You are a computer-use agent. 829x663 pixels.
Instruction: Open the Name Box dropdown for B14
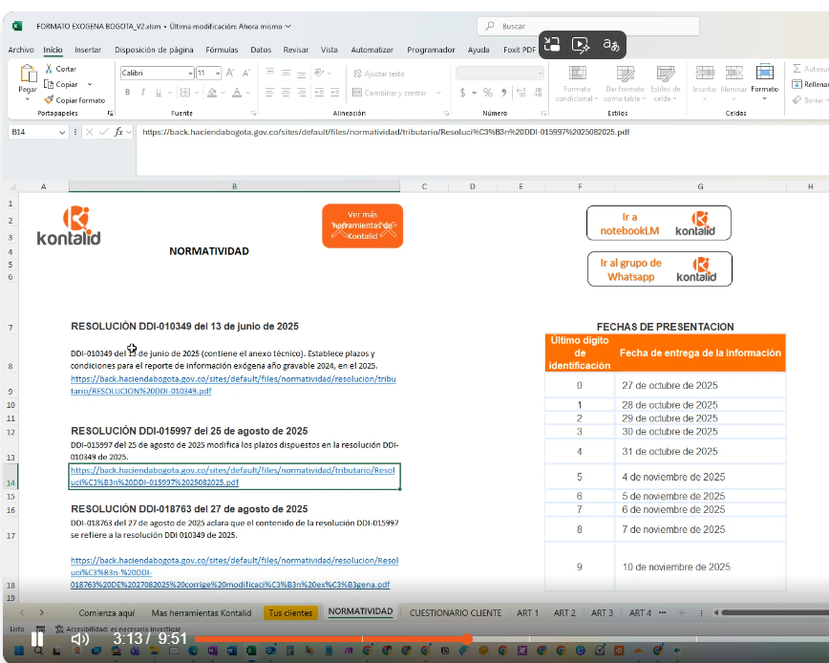tap(62, 132)
